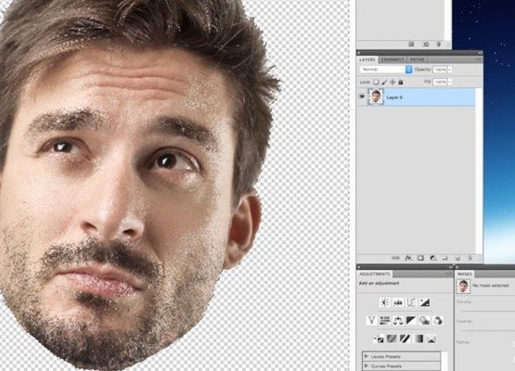Image resolution: width=515 pixels, height=371 pixels.
Task: Open the layer style fx menu
Action: (408, 258)
